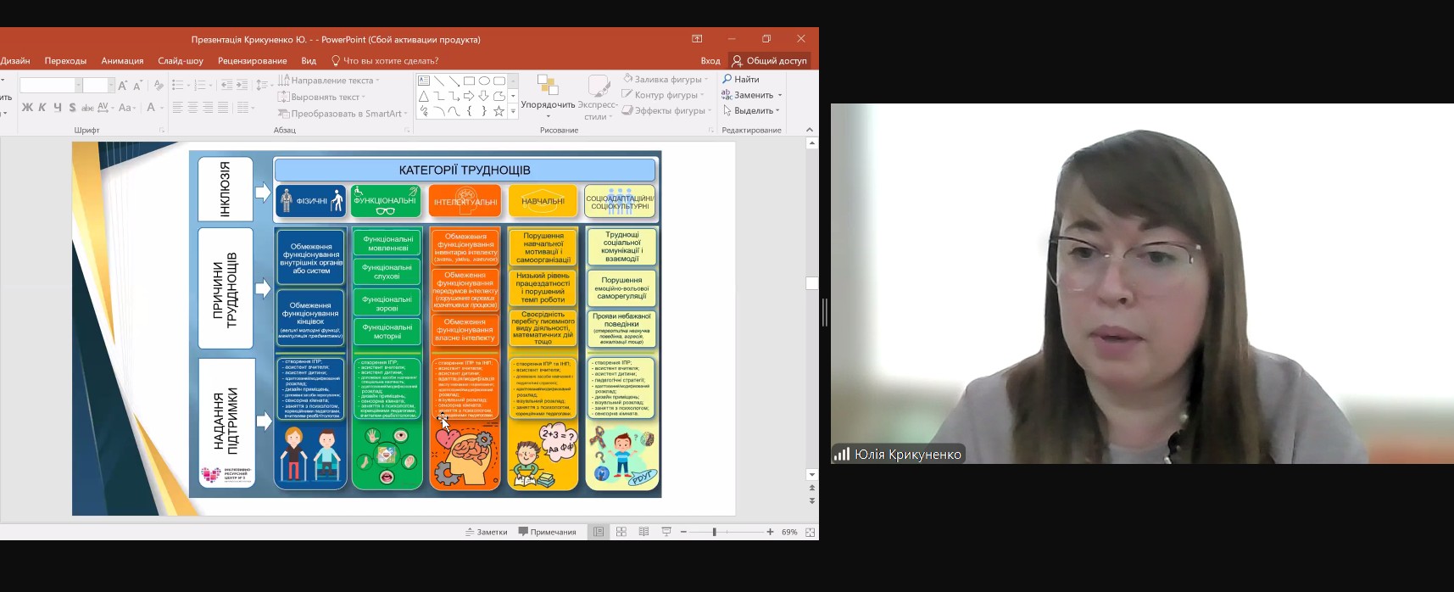Select the oval shape tool
Screen dimensions: 1454x592
click(484, 81)
